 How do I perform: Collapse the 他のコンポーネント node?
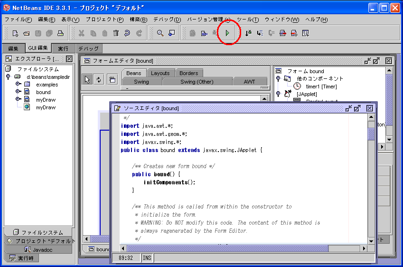[x=278, y=78]
